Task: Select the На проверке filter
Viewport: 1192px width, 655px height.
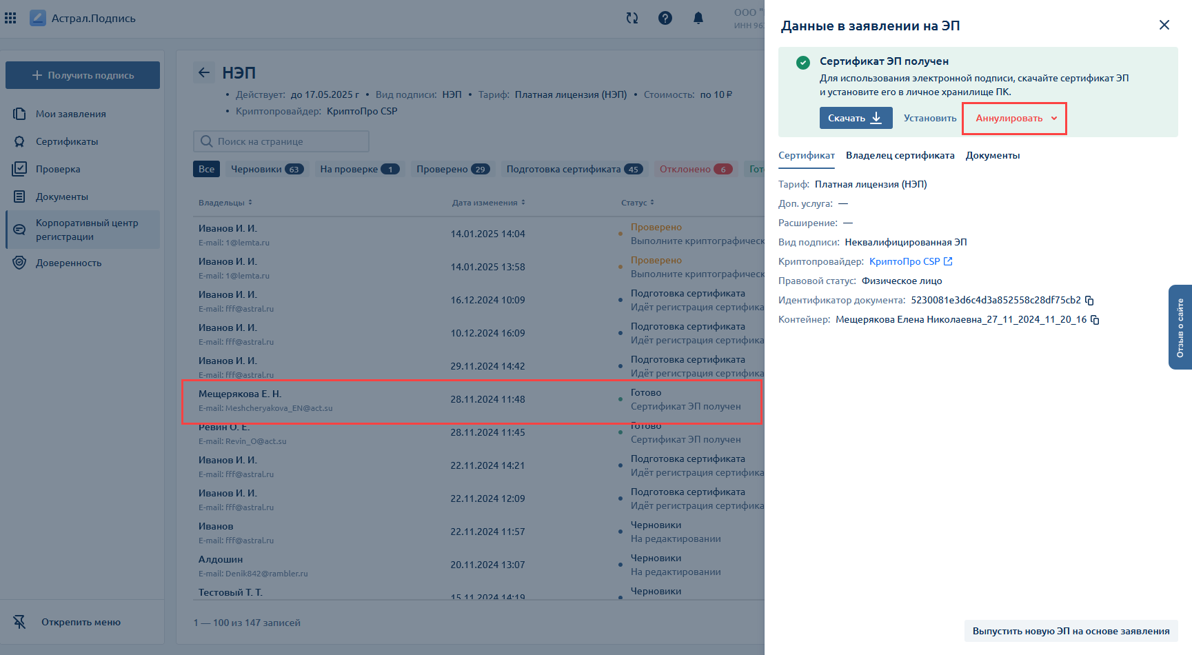Action: (x=360, y=169)
